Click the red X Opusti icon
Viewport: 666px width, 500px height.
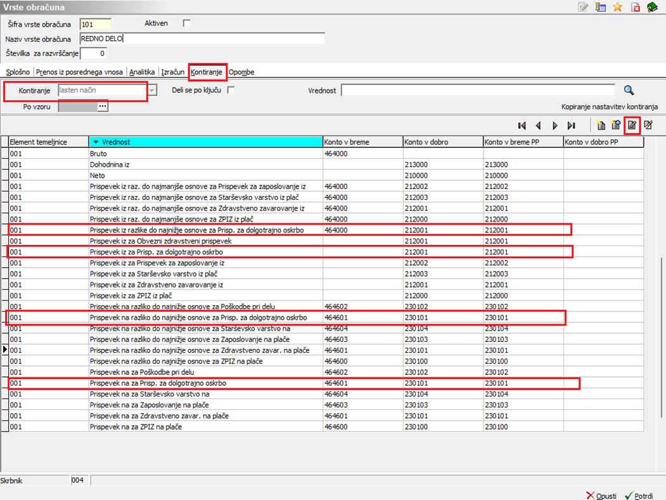pos(590,496)
